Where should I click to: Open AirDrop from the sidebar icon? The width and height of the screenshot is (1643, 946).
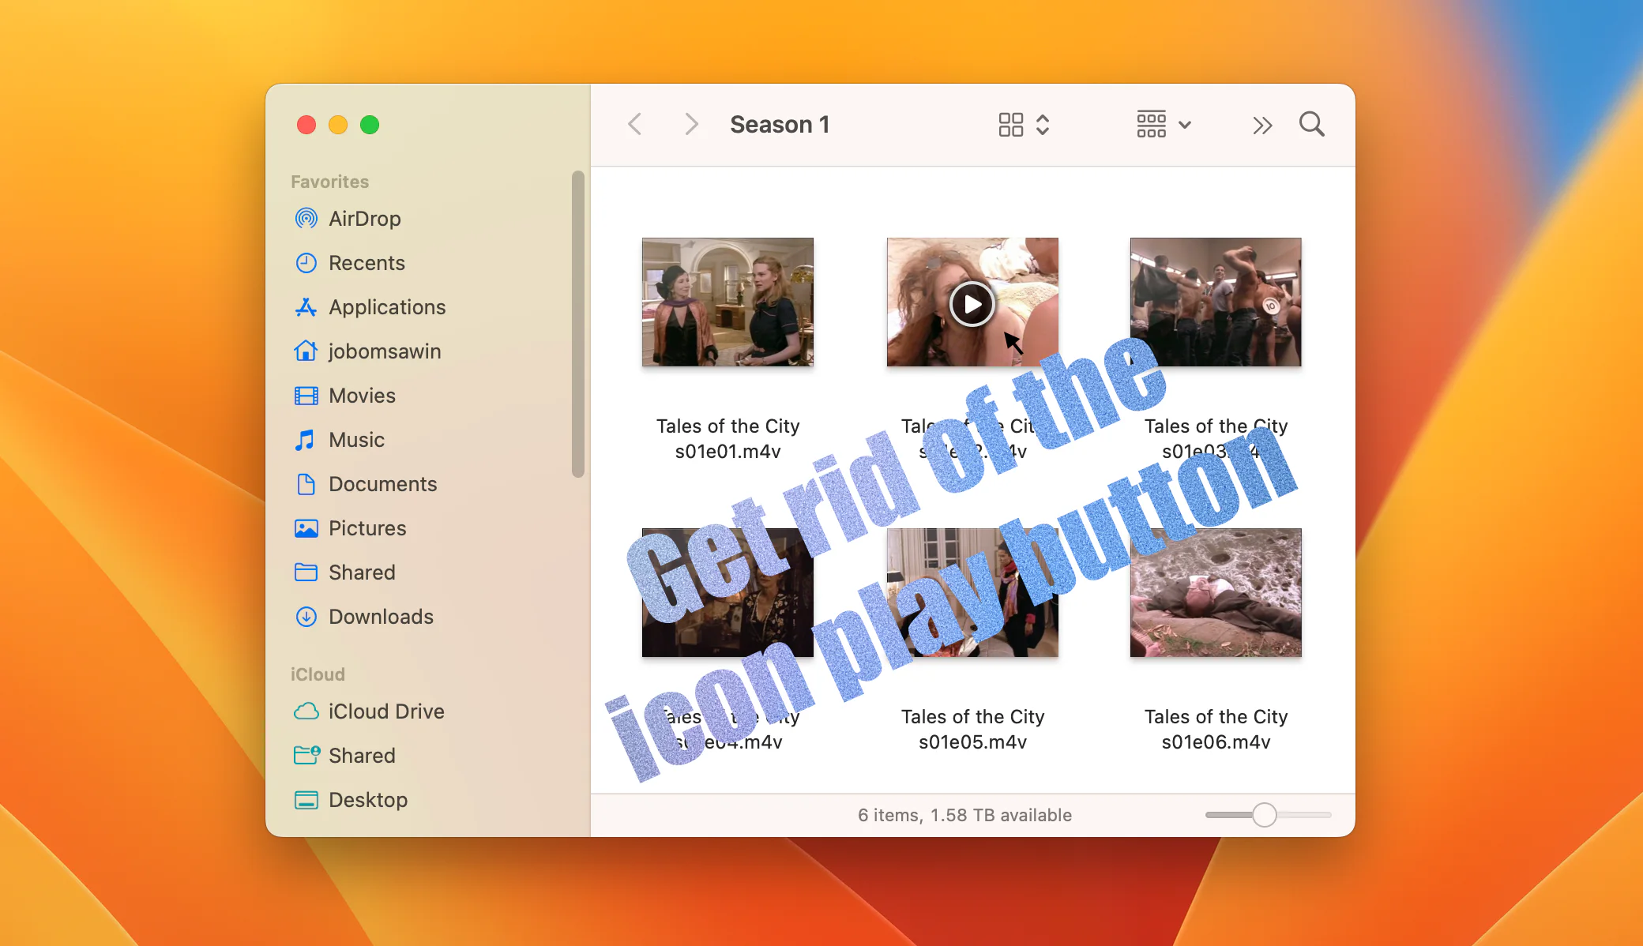[306, 219]
